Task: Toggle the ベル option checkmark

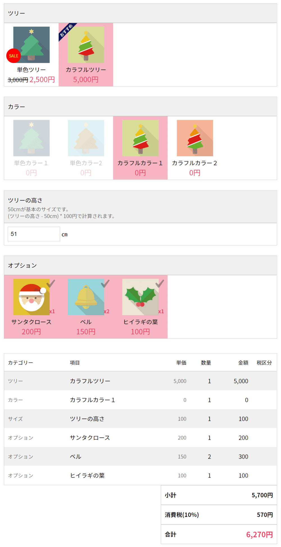Action: pos(105,283)
